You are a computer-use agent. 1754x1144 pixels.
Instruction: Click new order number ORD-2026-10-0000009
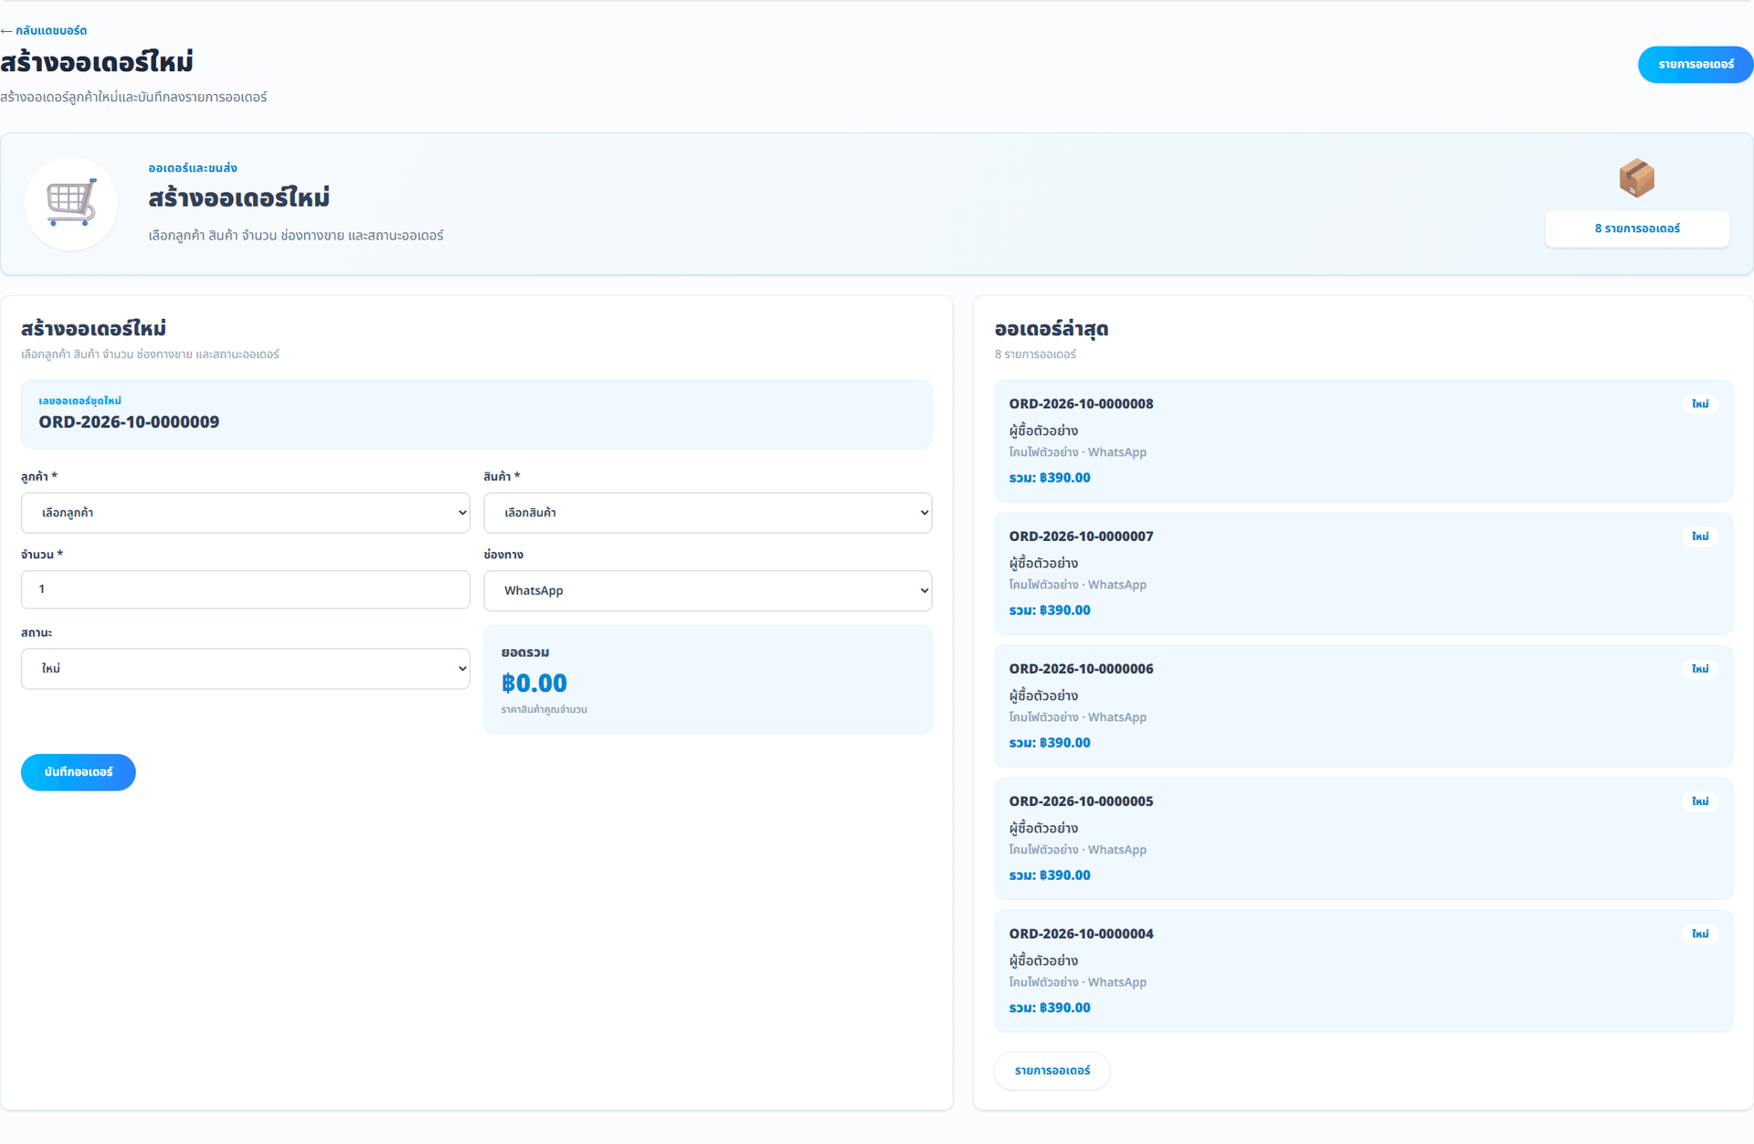129,422
